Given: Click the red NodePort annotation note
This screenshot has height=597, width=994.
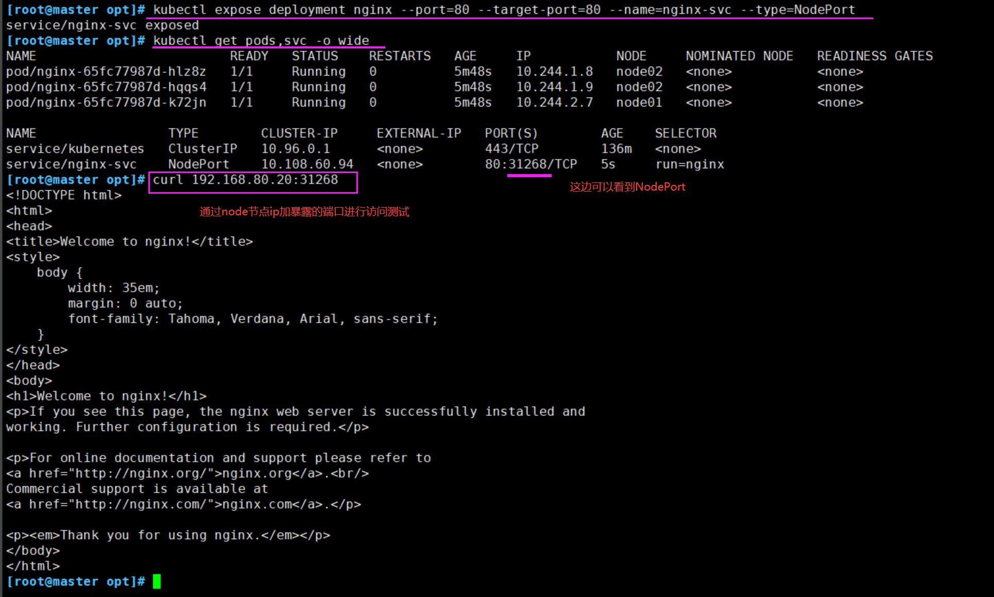Looking at the screenshot, I should click(x=627, y=187).
